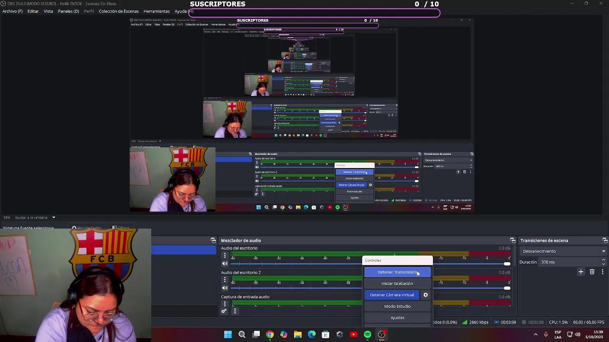Switch to Modo Estudio
The height and width of the screenshot is (342, 609).
coord(397,306)
